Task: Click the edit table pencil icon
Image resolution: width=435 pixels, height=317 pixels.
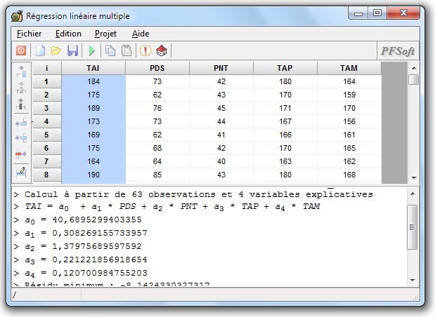Action: (20, 172)
